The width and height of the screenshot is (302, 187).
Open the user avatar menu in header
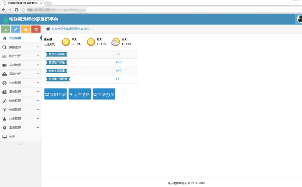(x=299, y=19)
